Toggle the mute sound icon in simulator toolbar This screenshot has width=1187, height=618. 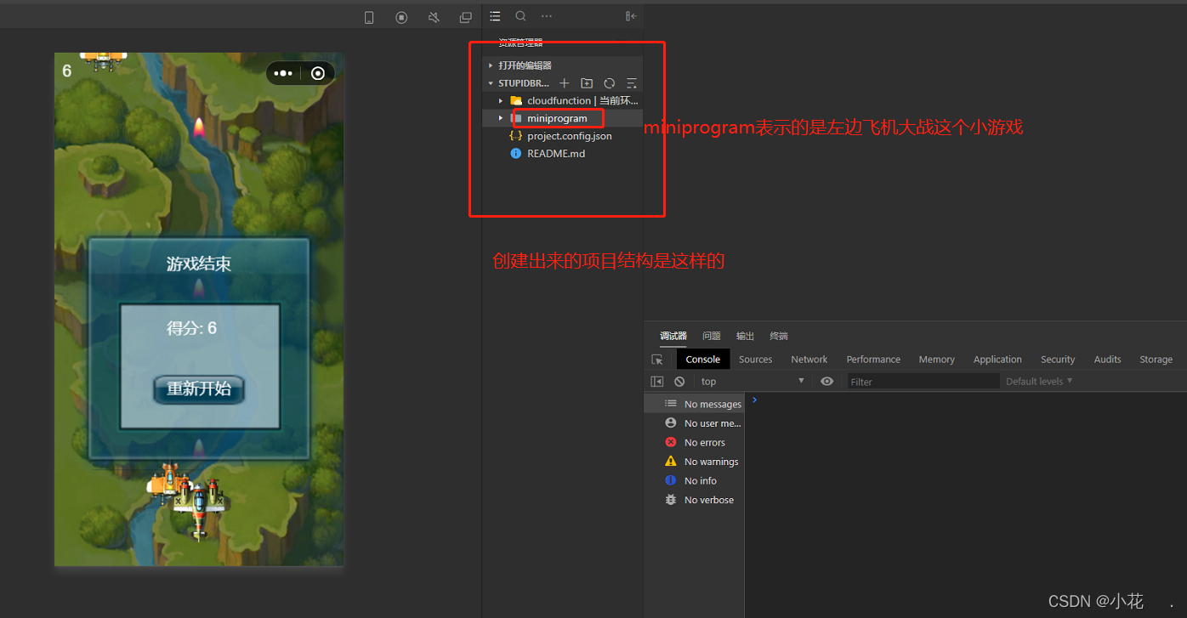click(x=434, y=17)
